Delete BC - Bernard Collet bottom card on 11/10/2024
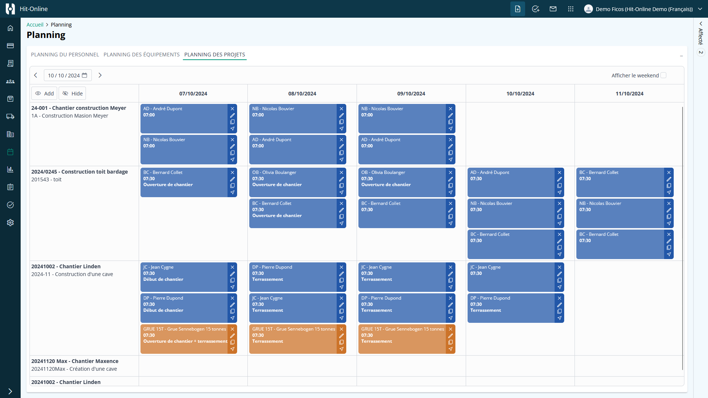 pos(669,234)
